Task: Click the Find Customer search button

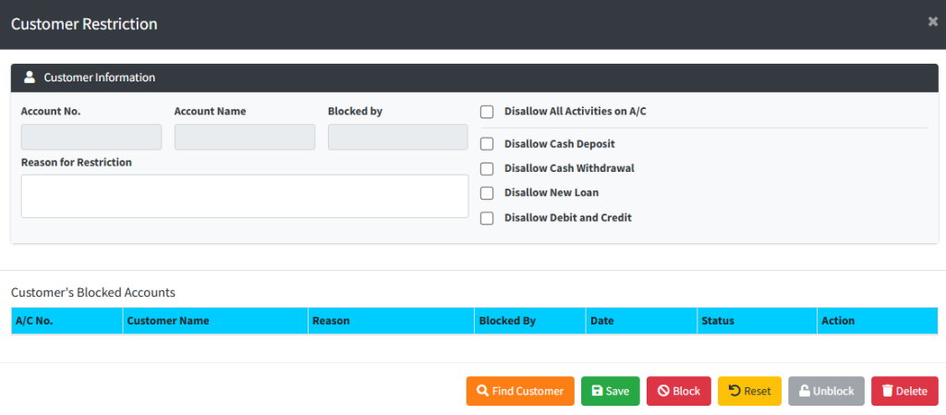Action: tap(520, 391)
